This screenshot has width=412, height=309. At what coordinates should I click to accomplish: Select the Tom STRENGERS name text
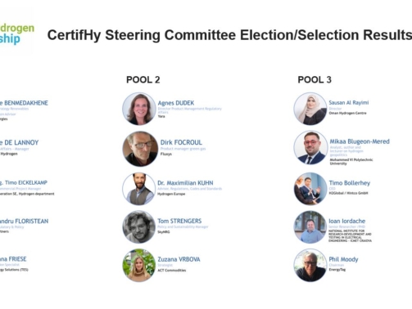(179, 221)
